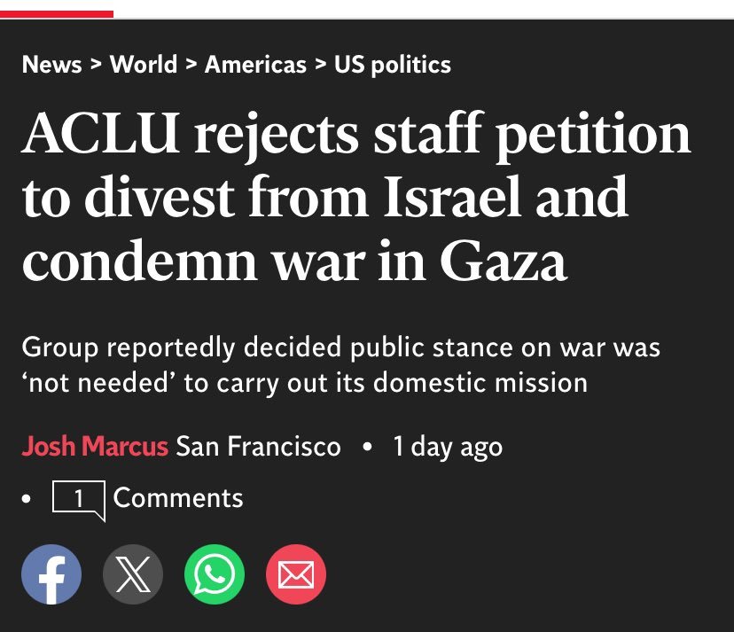
Task: Click the arrow before US politics
Action: click(x=320, y=64)
